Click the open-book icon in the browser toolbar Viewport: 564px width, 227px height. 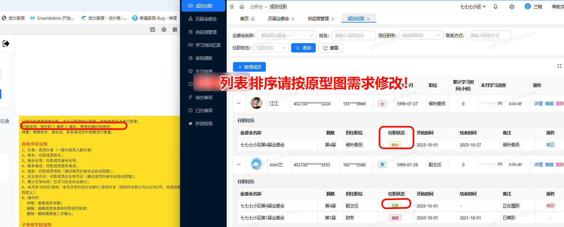pos(153,30)
